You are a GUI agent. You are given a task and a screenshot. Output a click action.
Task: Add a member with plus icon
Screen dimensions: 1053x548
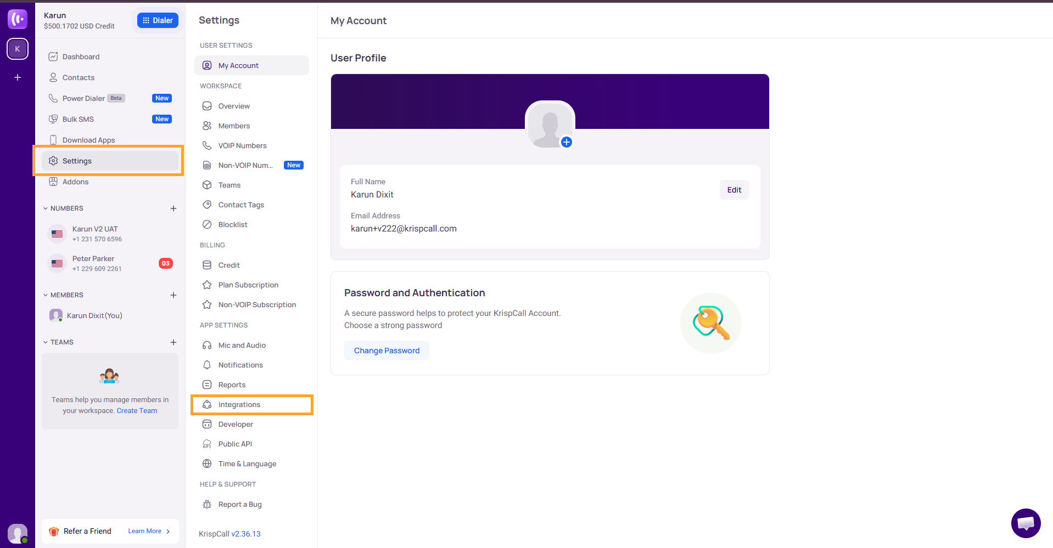pos(173,295)
